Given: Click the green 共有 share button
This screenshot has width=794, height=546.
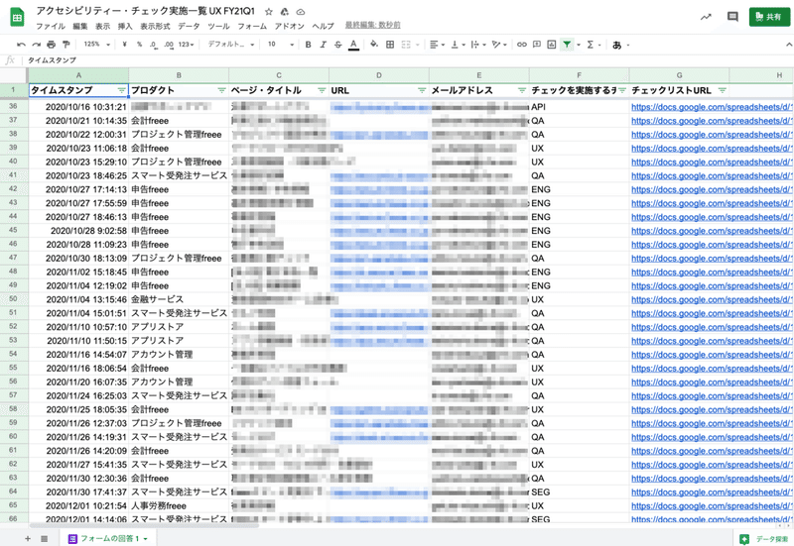Looking at the screenshot, I should pos(768,17).
